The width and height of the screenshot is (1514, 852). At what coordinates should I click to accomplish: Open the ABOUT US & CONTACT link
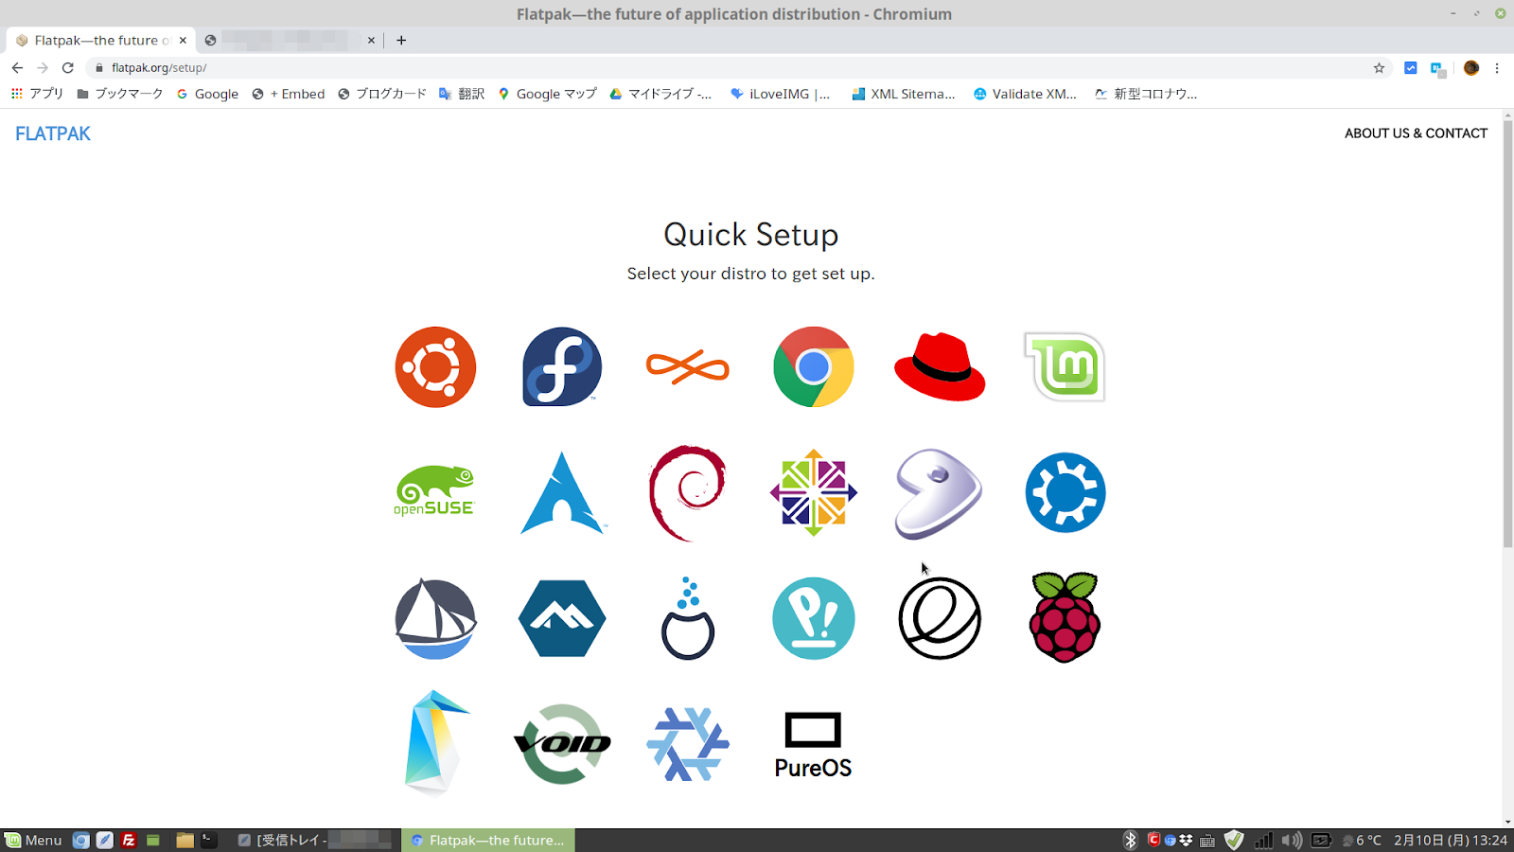(1416, 133)
